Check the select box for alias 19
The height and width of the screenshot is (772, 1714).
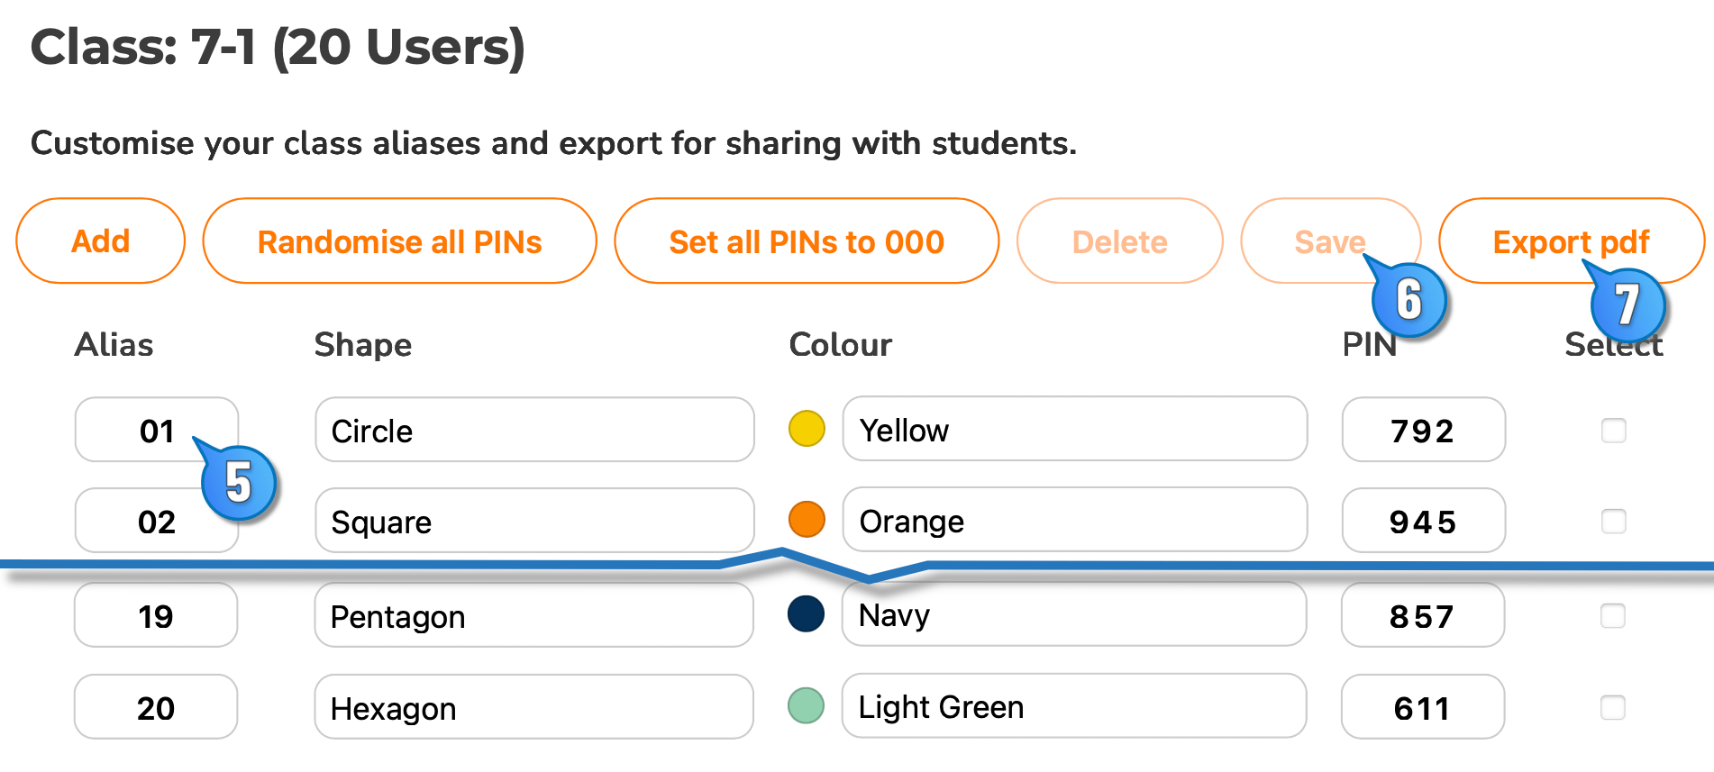pos(1612,616)
